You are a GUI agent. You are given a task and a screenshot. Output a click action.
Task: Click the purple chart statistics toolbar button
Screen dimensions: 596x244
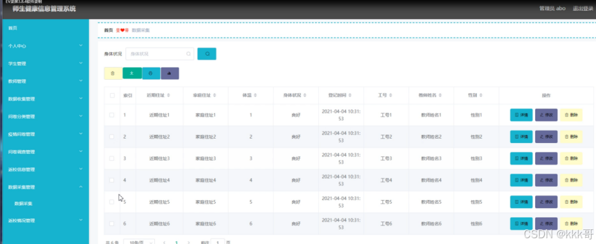[170, 73]
